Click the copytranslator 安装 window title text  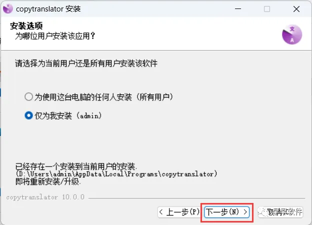(48, 9)
